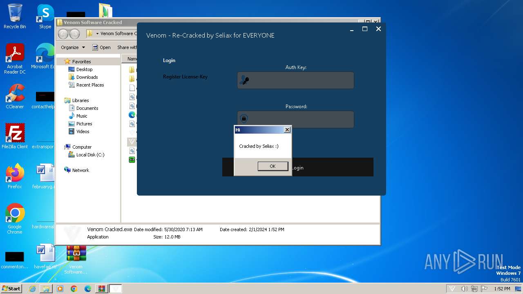
Task: Click the breadcrumb dropdown arrow before Venom Software
Action: point(97,34)
